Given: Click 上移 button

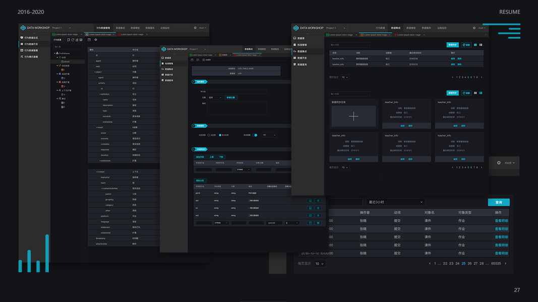Looking at the screenshot, I should click(211, 157).
